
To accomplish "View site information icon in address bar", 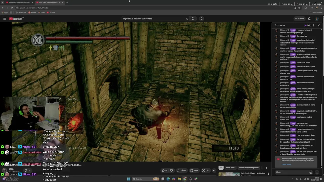I will point(17,8).
